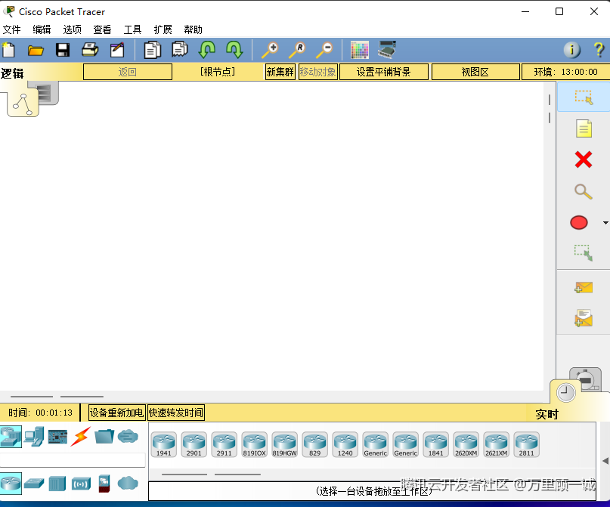
Task: Open the 编辑 menu
Action: 42,29
